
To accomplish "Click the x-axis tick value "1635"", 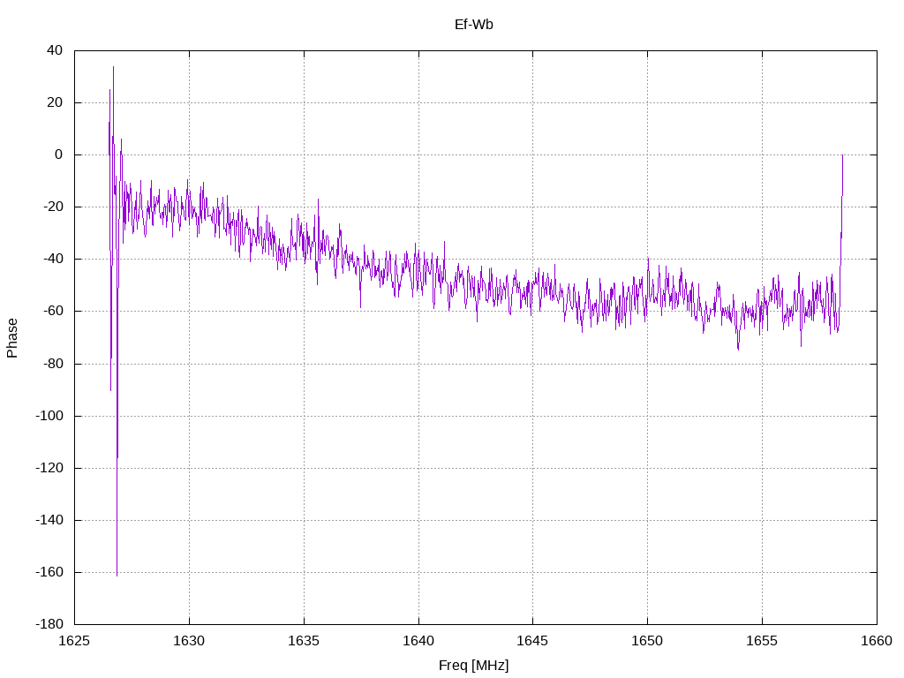I will (304, 641).
